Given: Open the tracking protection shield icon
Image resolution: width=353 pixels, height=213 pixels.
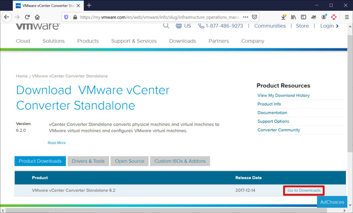Looking at the screenshot, I should point(66,17).
